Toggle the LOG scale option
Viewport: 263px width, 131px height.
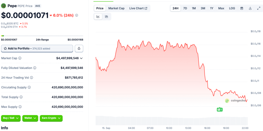pyautogui.click(x=232, y=8)
